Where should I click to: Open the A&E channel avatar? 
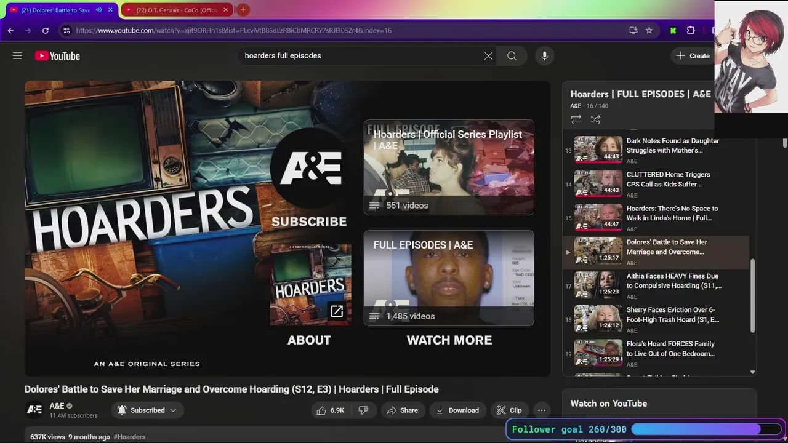click(x=34, y=410)
